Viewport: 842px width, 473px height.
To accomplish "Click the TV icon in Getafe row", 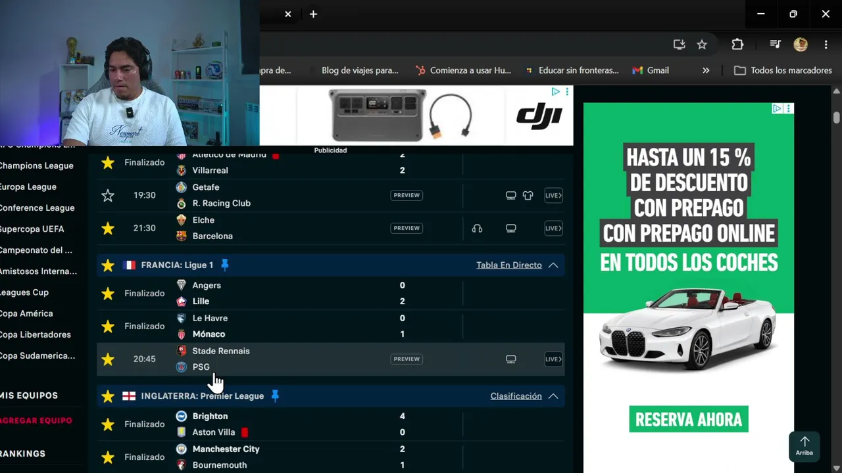I will (x=510, y=195).
